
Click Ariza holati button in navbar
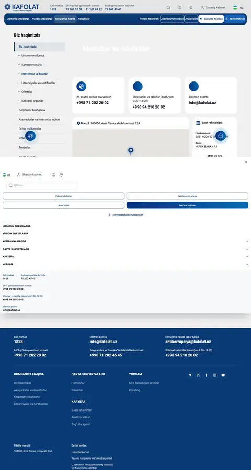pyautogui.click(x=191, y=19)
